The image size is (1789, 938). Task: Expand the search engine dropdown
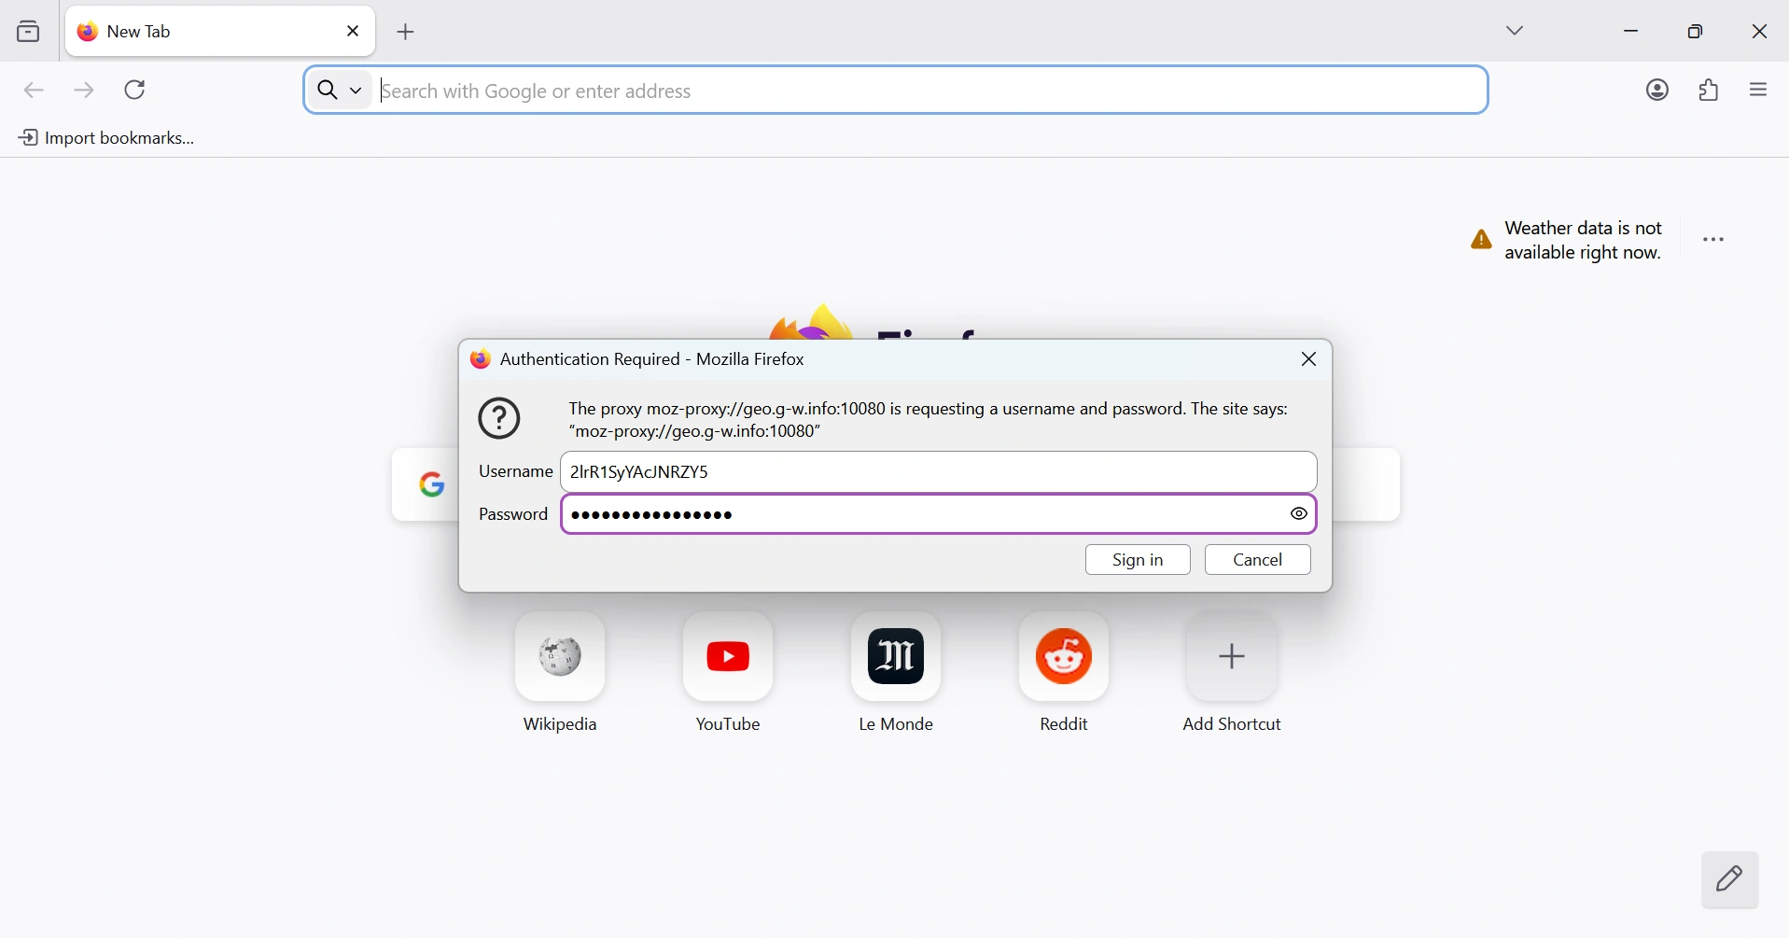pos(340,91)
